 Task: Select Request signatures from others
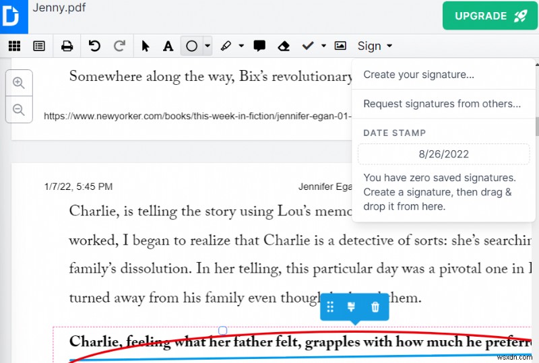(x=442, y=104)
